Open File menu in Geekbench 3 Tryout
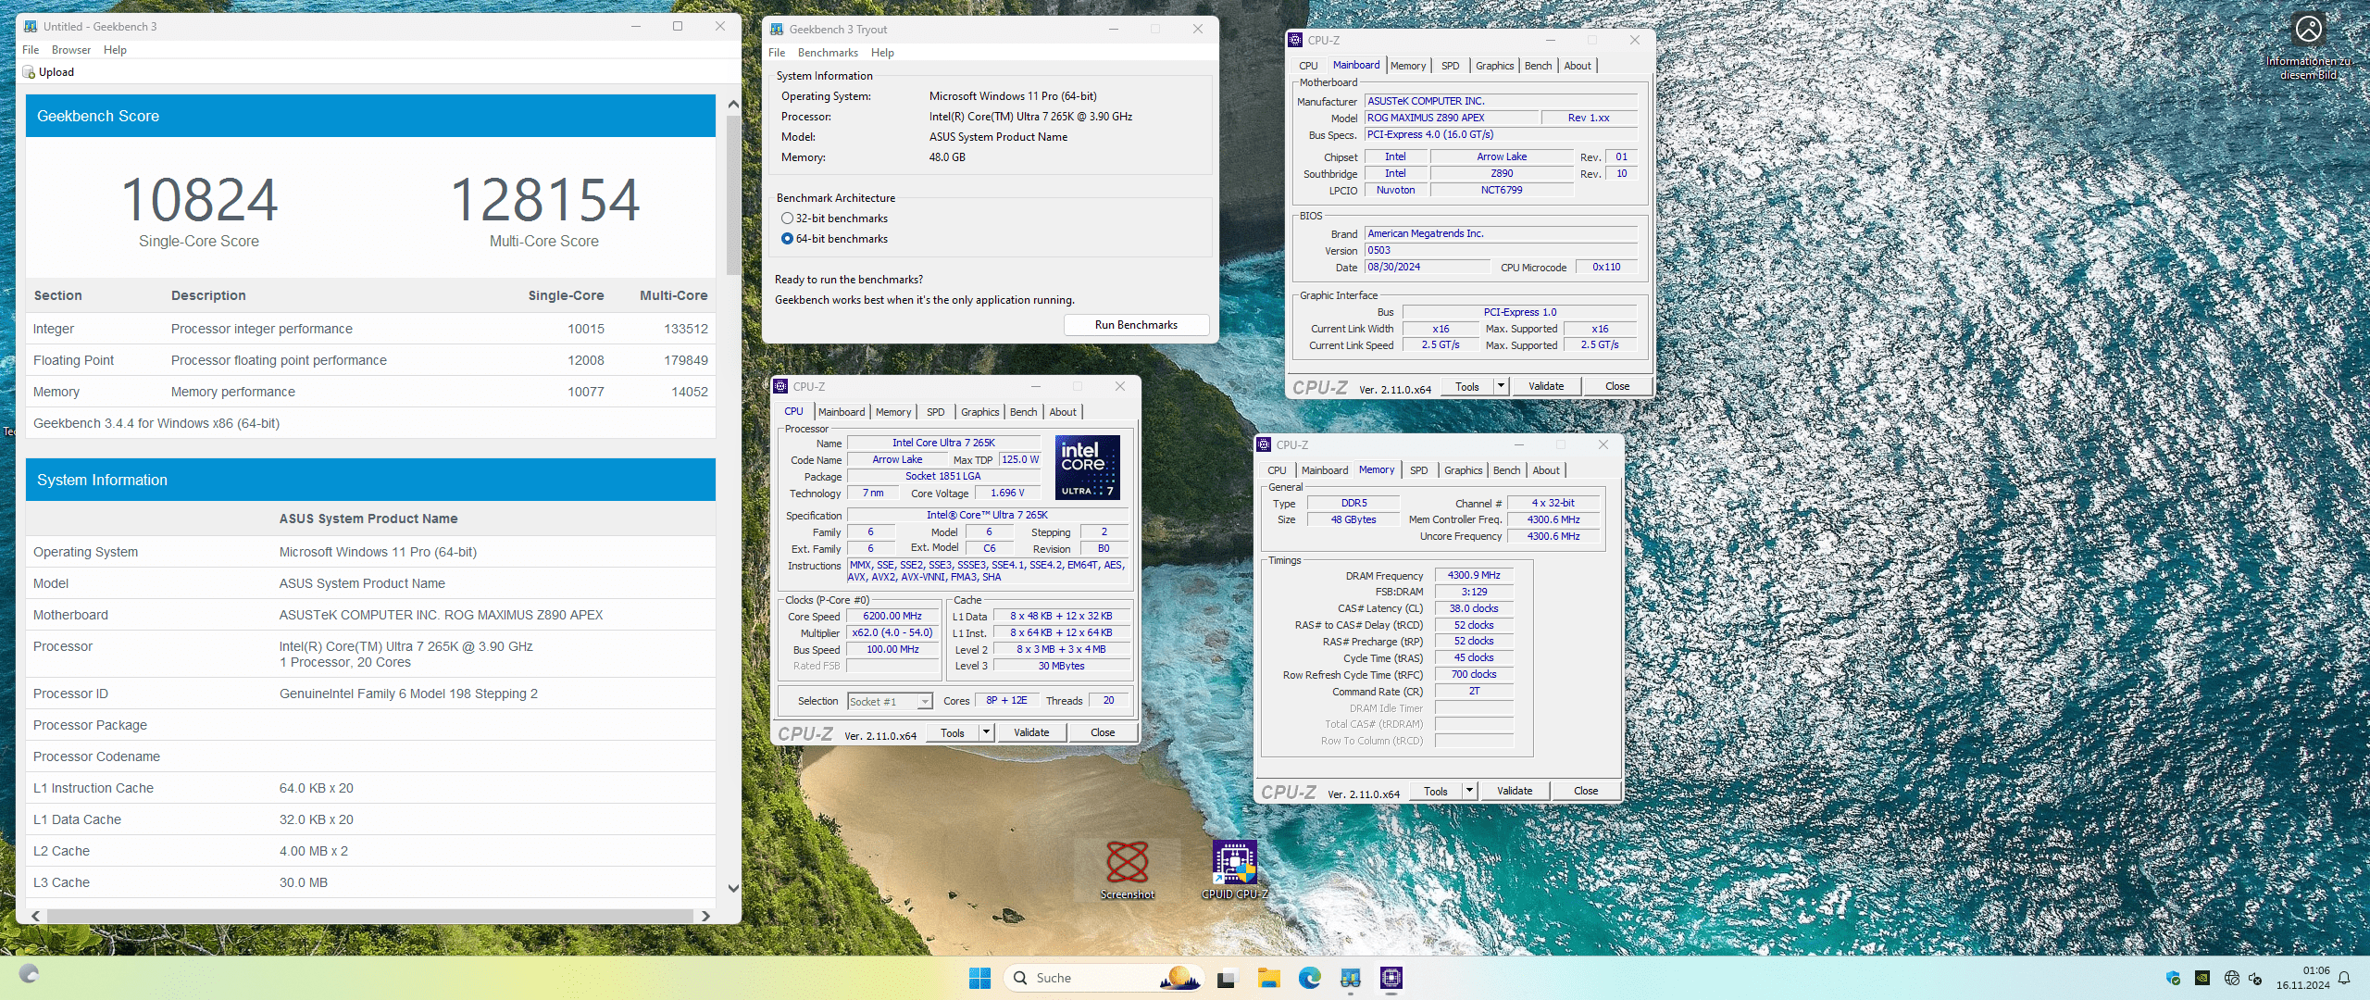Screen dimensions: 2370x1000 click(x=777, y=53)
